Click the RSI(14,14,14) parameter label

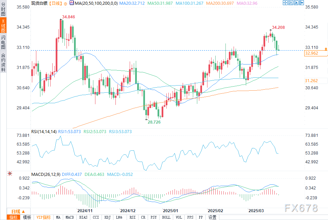click(x=44, y=131)
